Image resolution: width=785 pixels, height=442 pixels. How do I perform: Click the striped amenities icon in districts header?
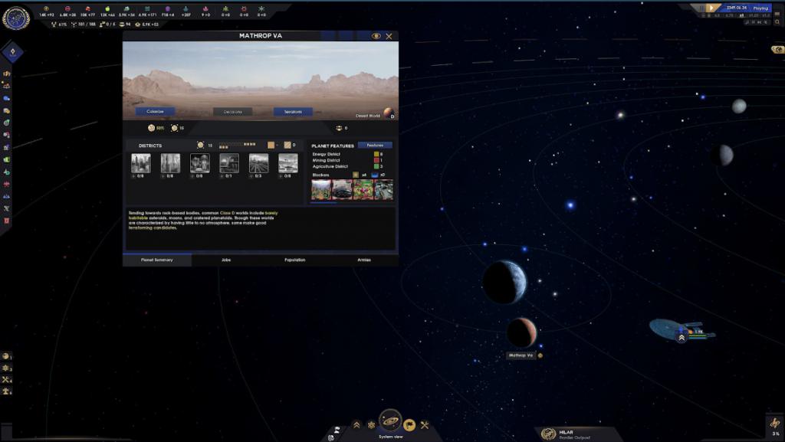click(x=287, y=145)
